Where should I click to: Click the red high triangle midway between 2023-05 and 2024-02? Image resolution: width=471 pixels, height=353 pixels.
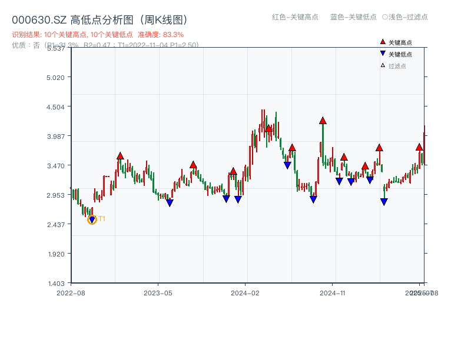coord(193,165)
